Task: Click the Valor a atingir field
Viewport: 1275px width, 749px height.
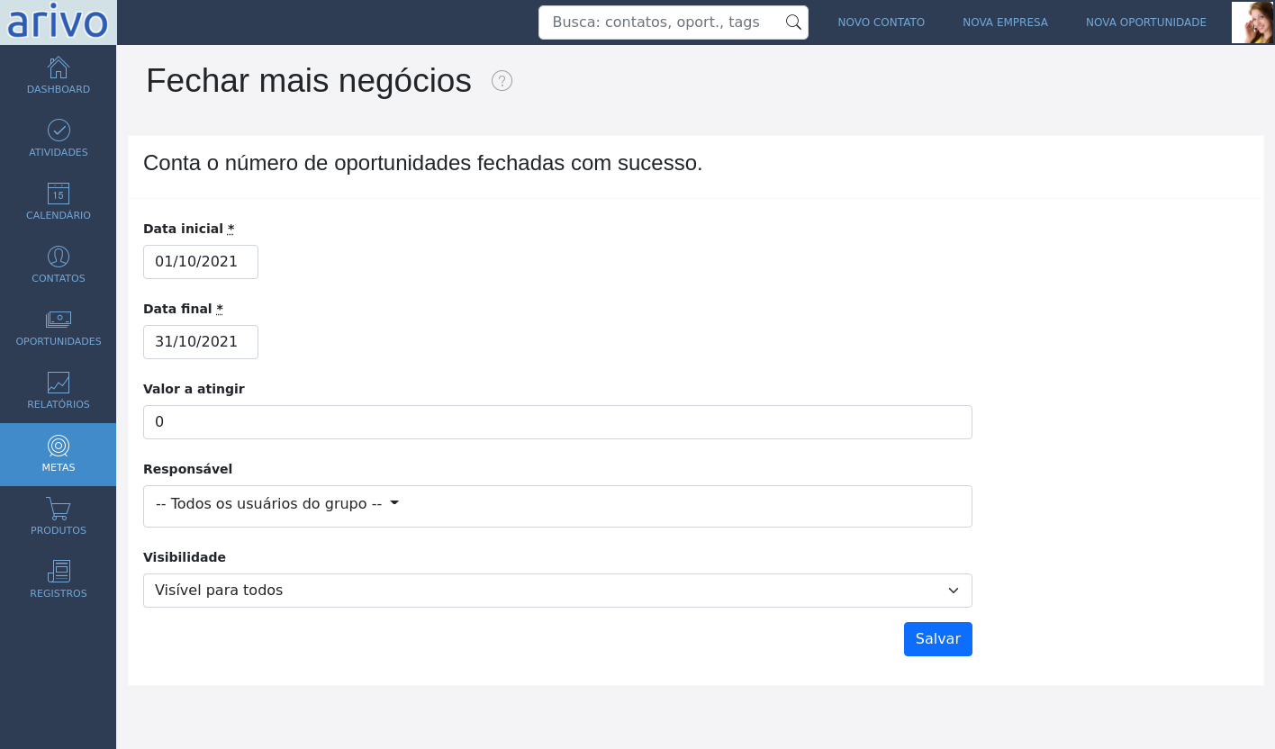Action: 557,422
